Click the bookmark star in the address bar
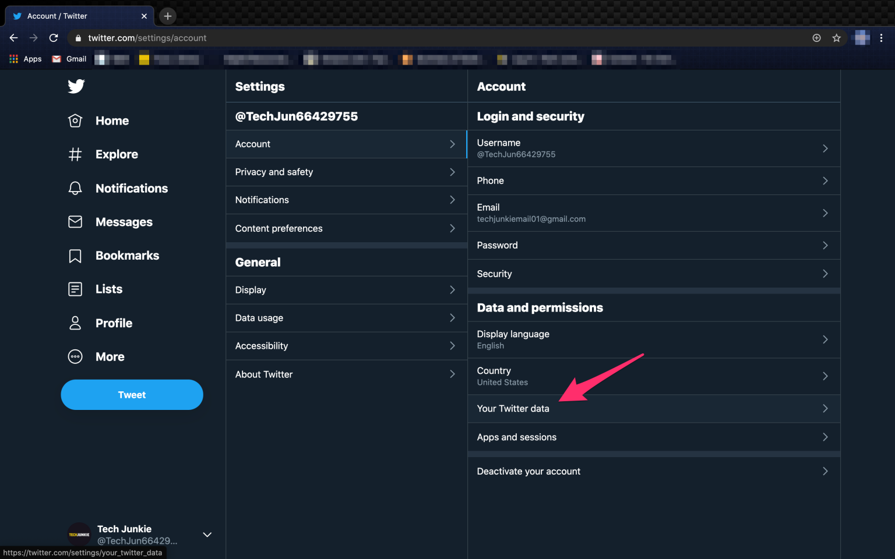This screenshot has height=559, width=895. point(837,38)
